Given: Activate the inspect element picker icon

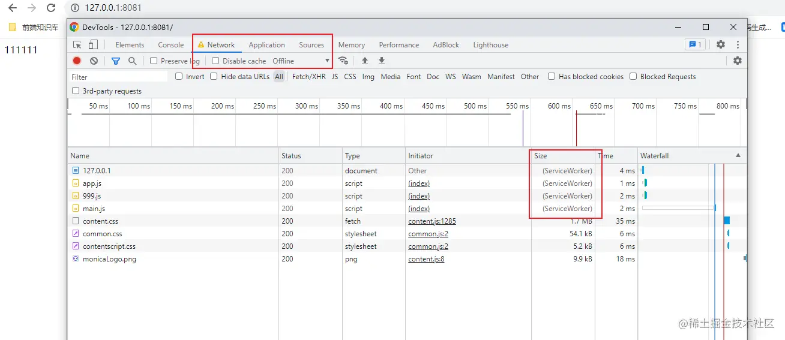Looking at the screenshot, I should [x=77, y=45].
